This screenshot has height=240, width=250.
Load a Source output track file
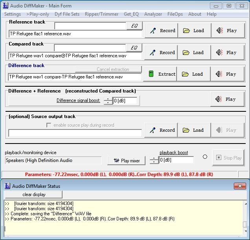click(x=194, y=130)
